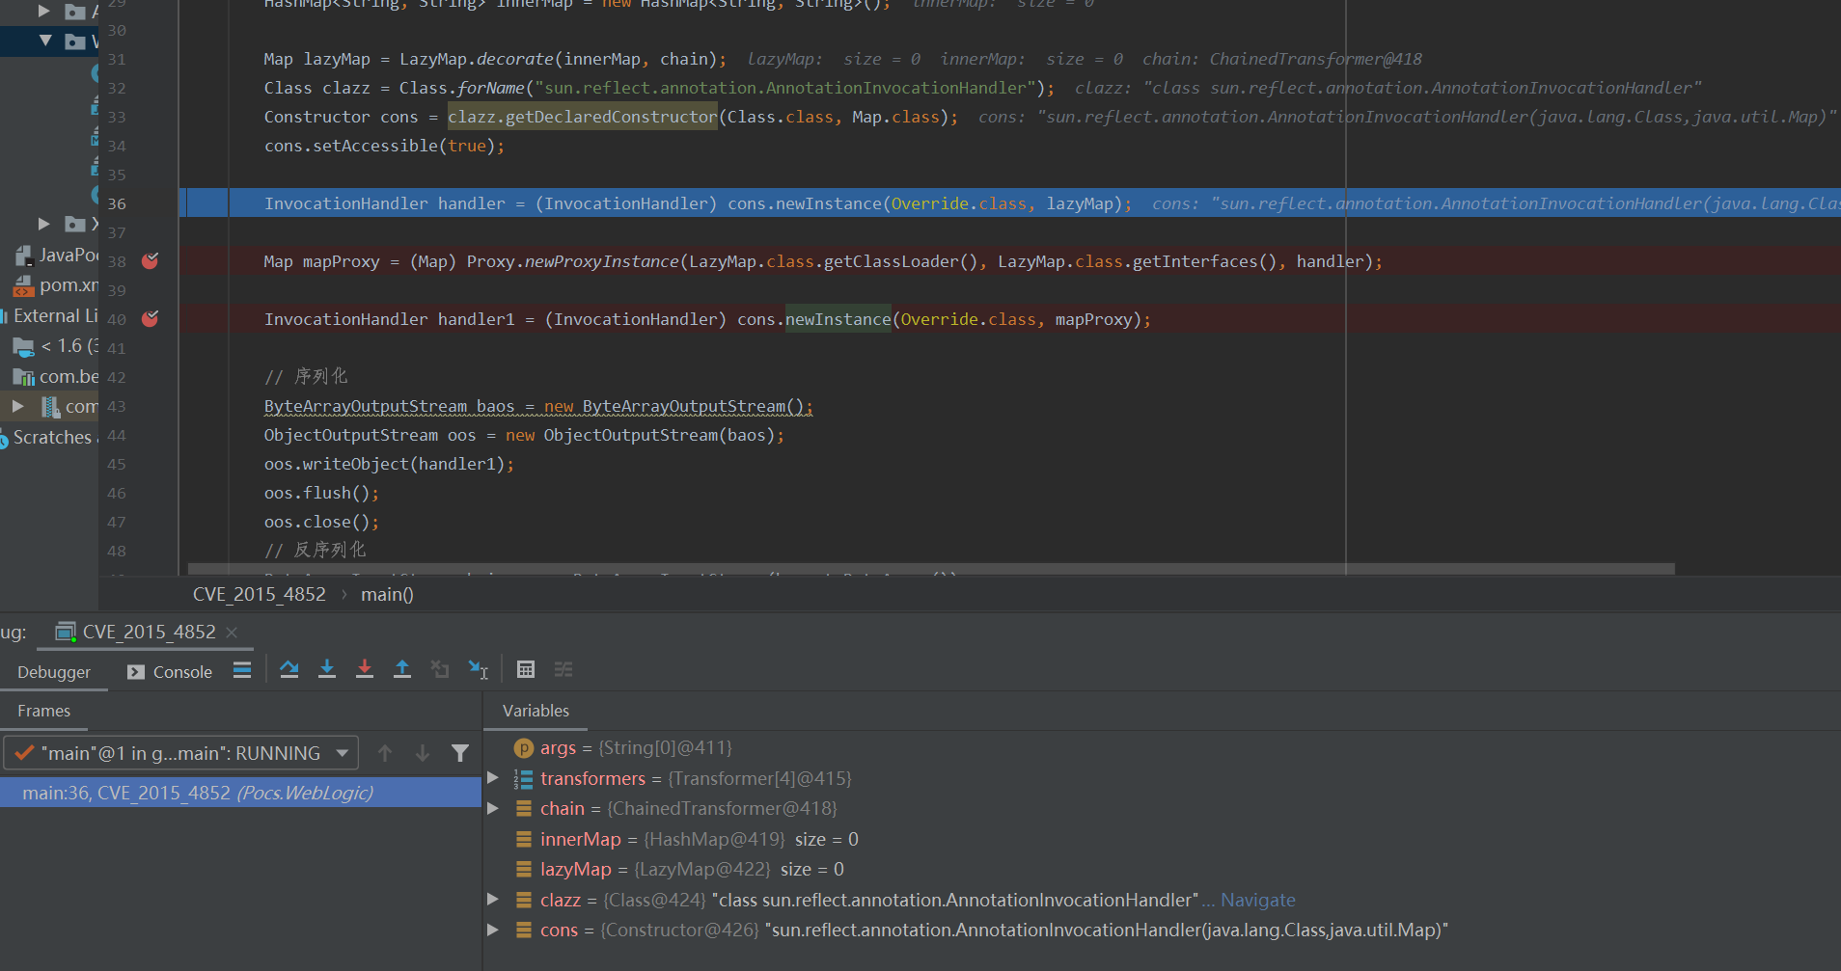This screenshot has height=971, width=1841.
Task: Click the Run to Cursor icon
Action: pyautogui.click(x=478, y=669)
